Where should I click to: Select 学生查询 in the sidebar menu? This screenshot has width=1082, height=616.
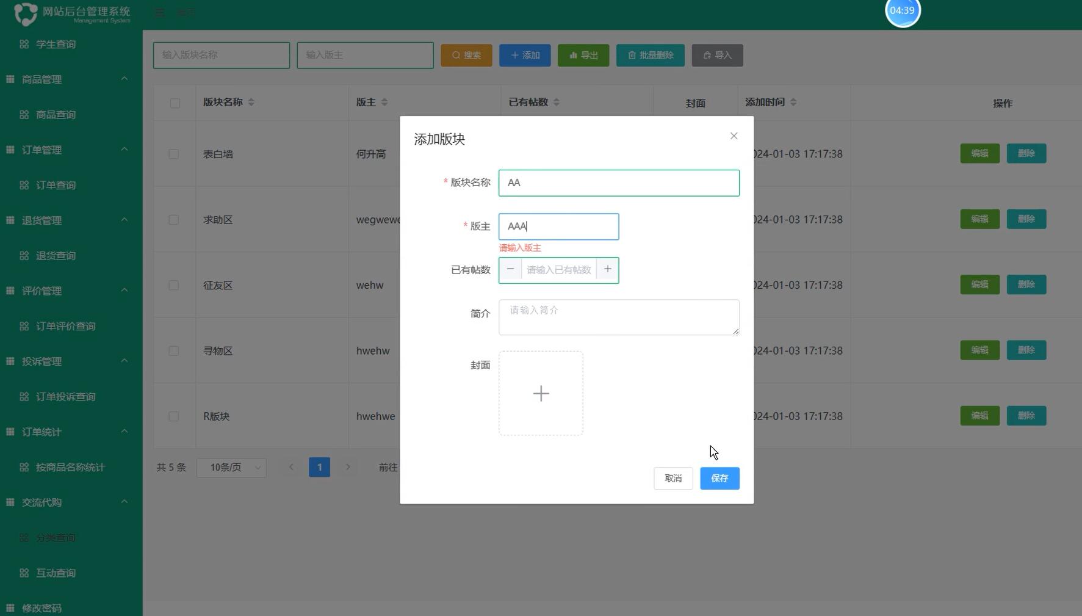click(56, 43)
